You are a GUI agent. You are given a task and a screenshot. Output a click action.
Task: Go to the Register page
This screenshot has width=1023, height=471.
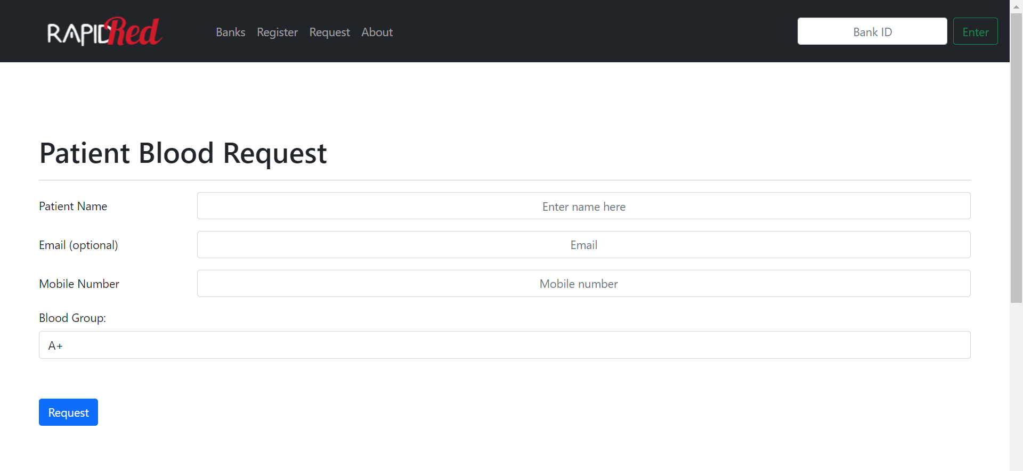click(277, 32)
